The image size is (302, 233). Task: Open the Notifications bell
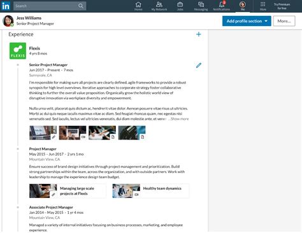coord(222,6)
